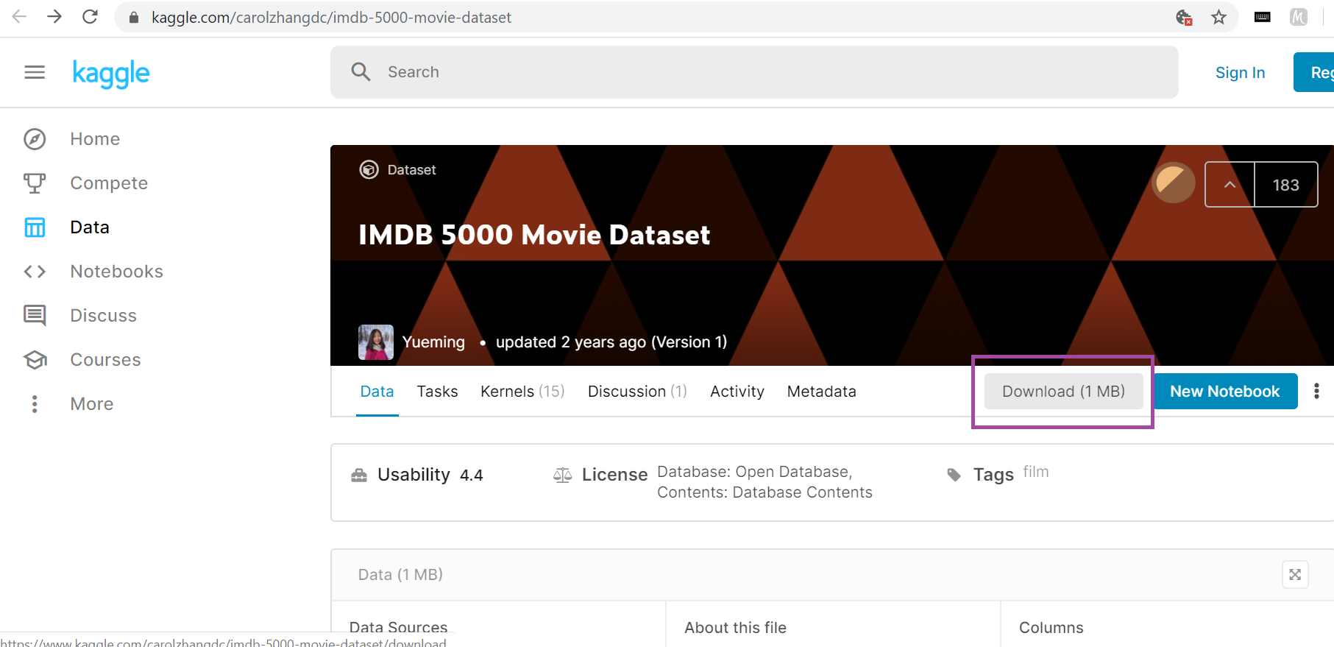1334x647 pixels.
Task: Click the 183 upvote count
Action: pyautogui.click(x=1285, y=185)
